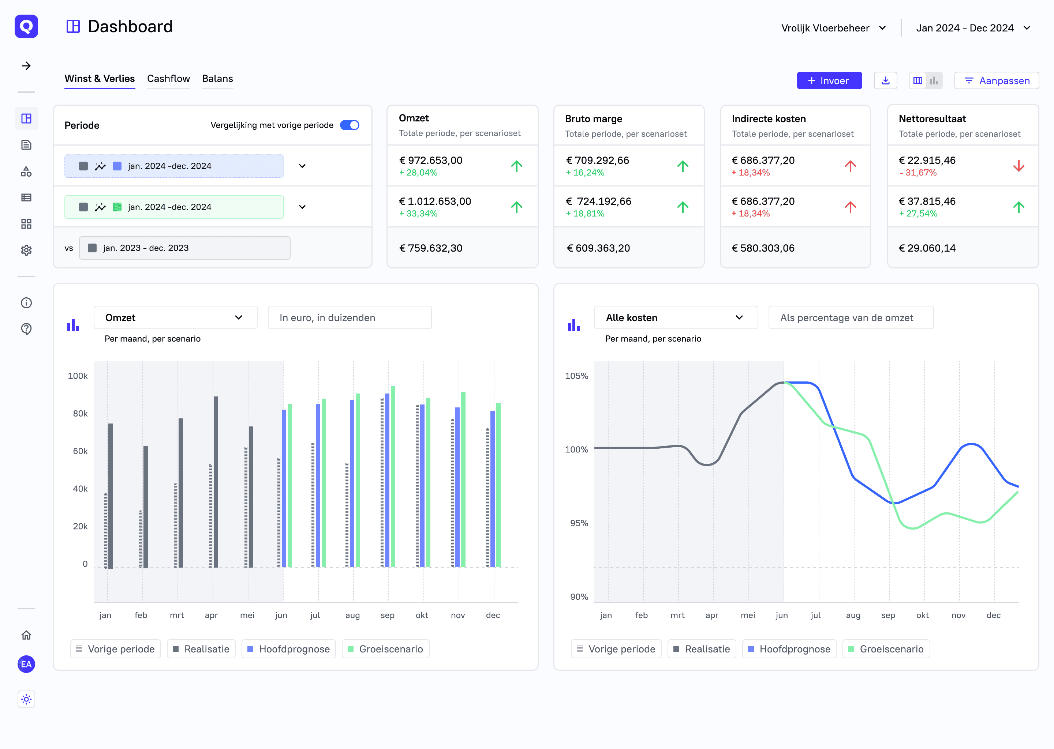Open the Omzet chart metric dropdown
Image resolution: width=1054 pixels, height=749 pixels.
point(175,317)
